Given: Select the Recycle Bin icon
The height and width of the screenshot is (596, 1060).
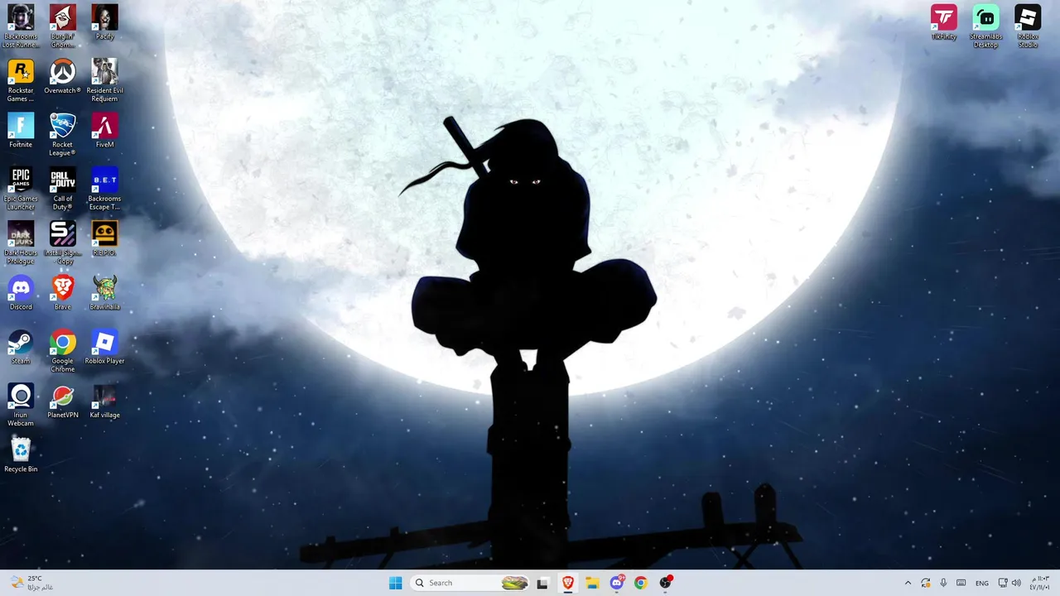Looking at the screenshot, I should [21, 455].
